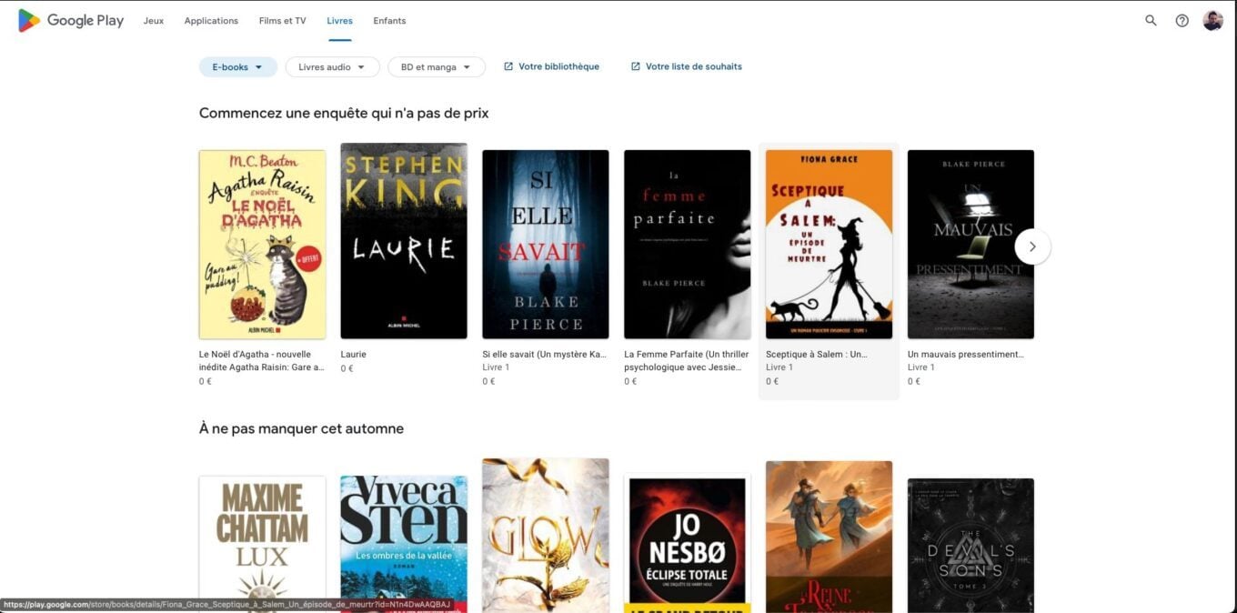Click the Google Play logo
This screenshot has width=1237, height=613.
pyautogui.click(x=71, y=20)
